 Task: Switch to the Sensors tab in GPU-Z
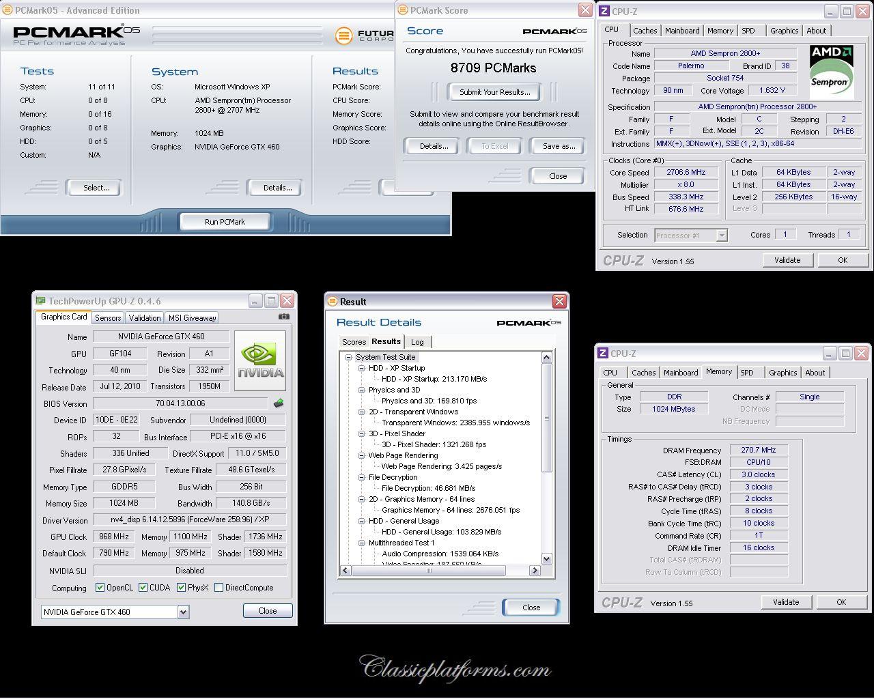coord(108,317)
